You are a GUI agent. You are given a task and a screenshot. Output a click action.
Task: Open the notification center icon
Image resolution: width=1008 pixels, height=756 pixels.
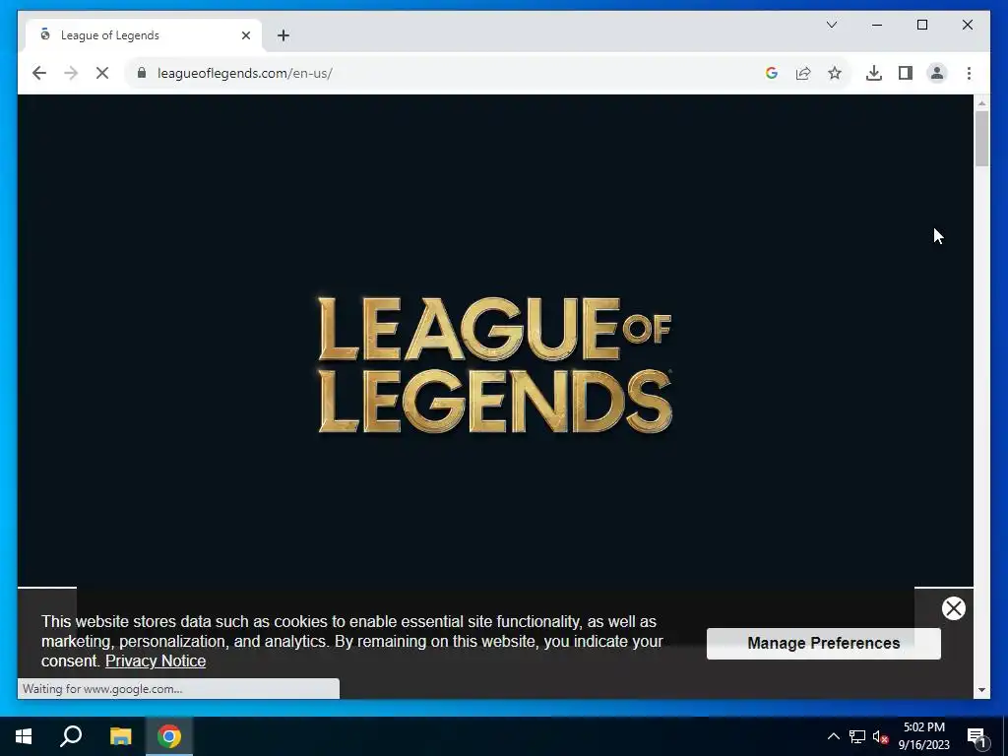(x=977, y=736)
